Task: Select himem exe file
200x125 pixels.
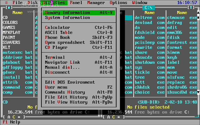Action: pos(182,53)
